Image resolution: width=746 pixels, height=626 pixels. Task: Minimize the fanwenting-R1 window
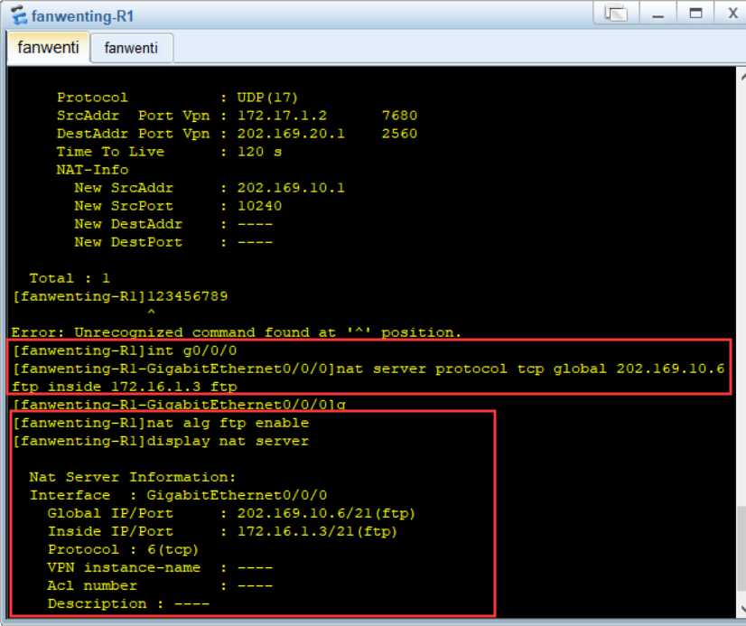(658, 14)
